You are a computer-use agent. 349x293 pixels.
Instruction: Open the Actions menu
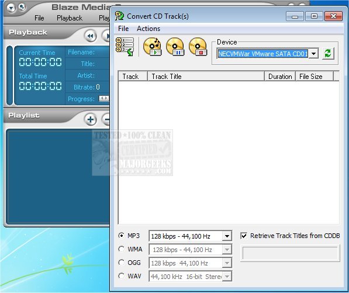[148, 29]
